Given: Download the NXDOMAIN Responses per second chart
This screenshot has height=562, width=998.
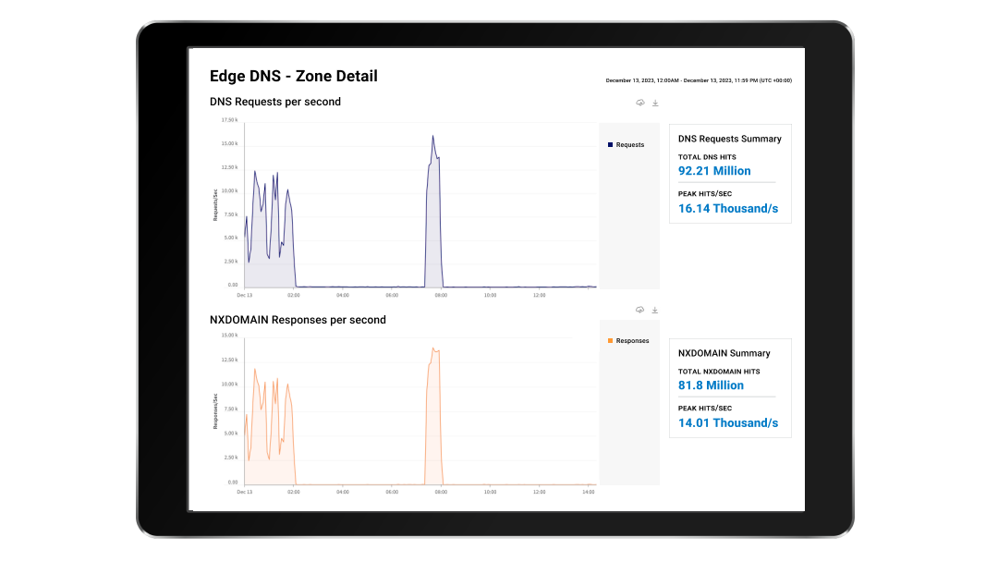Looking at the screenshot, I should pyautogui.click(x=655, y=310).
